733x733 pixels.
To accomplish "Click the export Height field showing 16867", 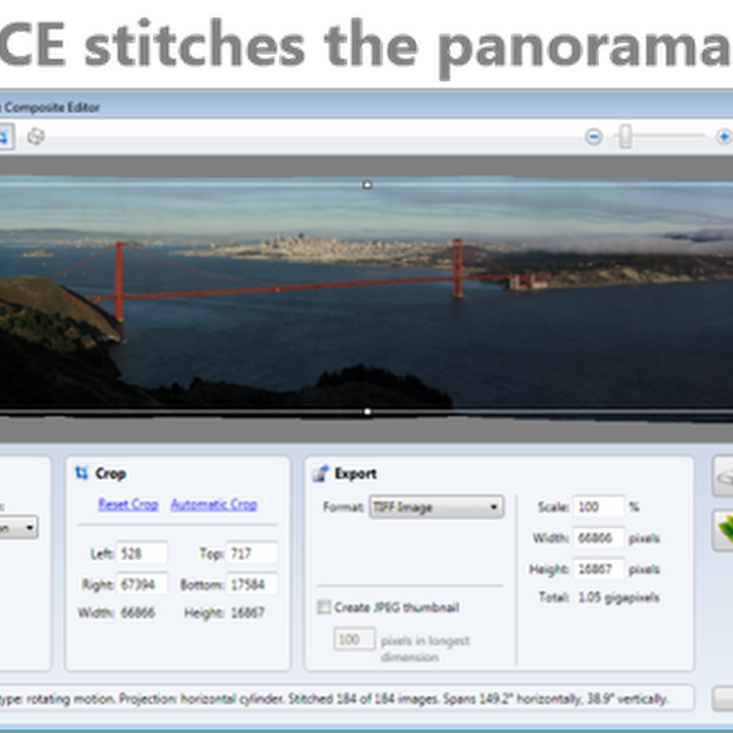I will pyautogui.click(x=599, y=568).
